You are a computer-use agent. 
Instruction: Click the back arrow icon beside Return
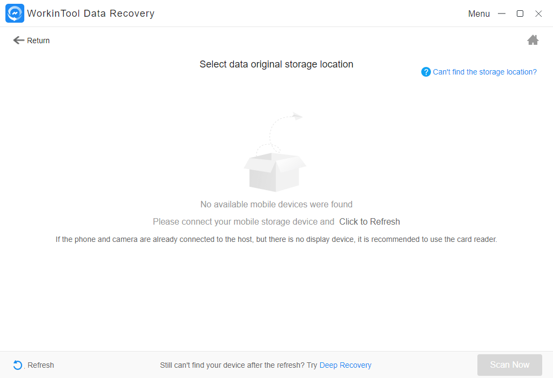(19, 40)
